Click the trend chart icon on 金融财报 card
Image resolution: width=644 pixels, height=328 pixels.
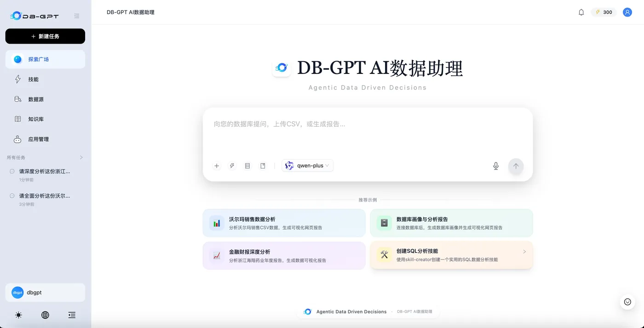pos(217,255)
